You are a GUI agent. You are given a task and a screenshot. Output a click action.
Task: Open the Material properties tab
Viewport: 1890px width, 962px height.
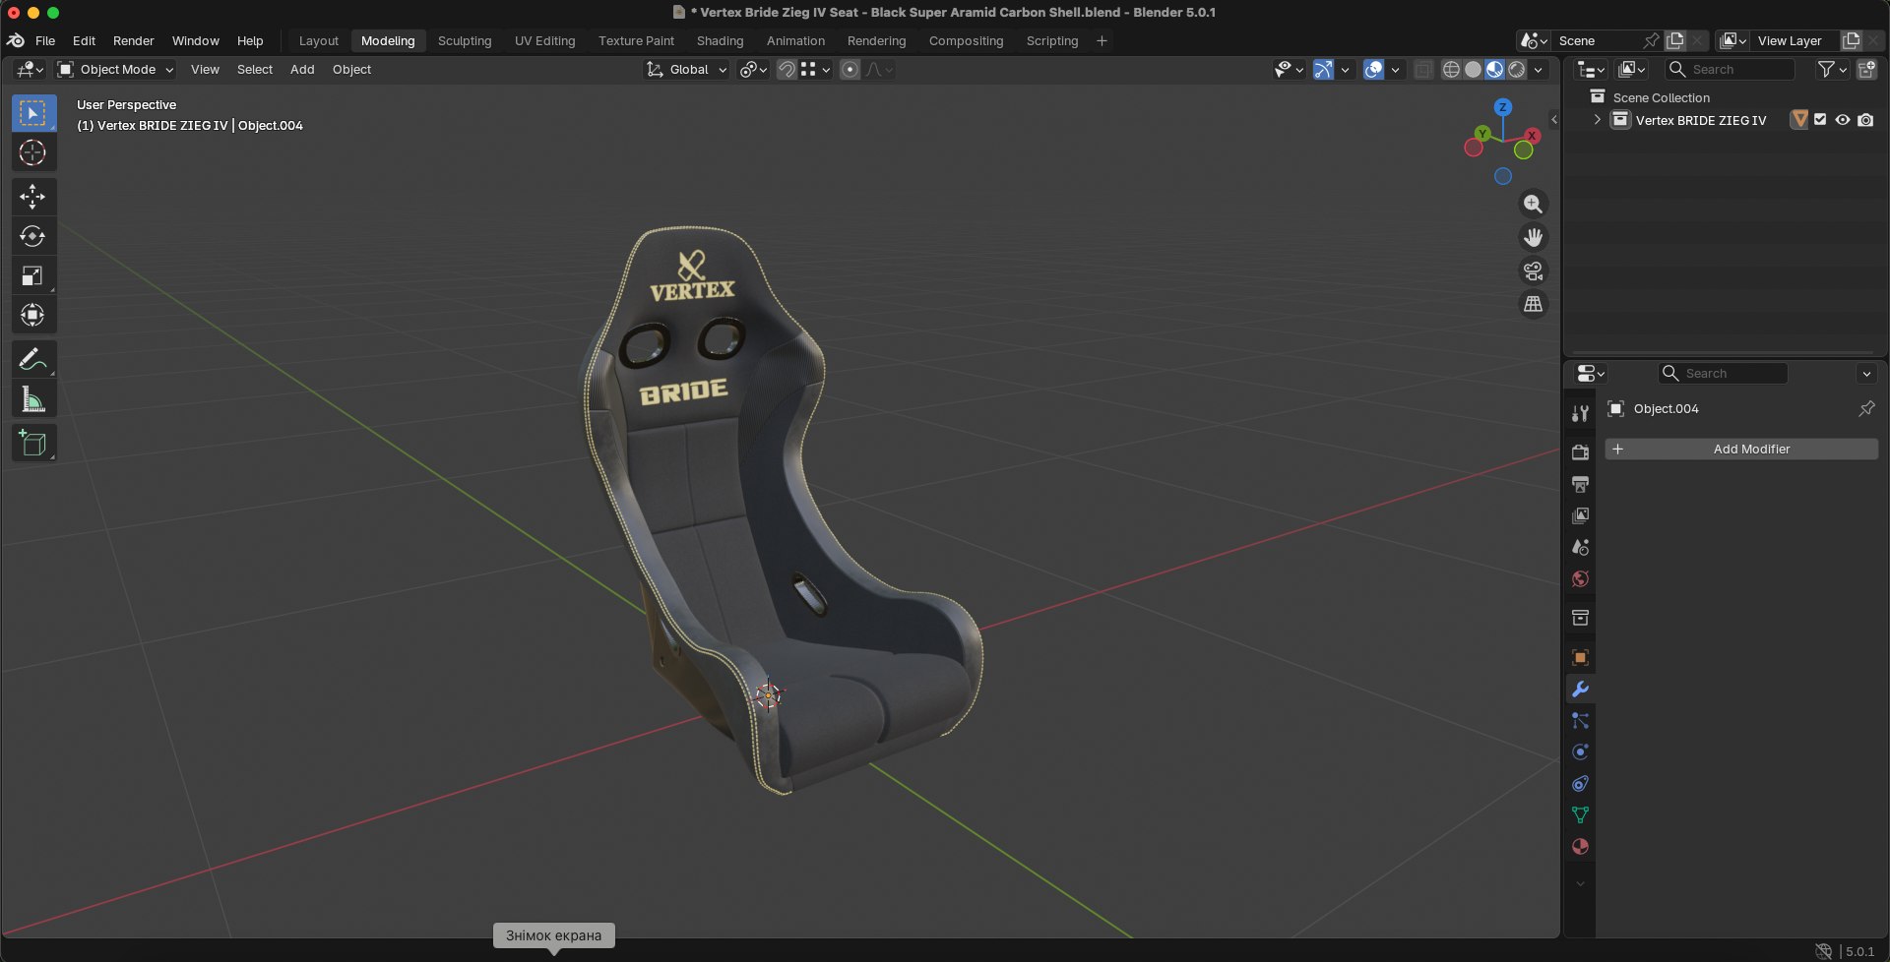point(1580,847)
